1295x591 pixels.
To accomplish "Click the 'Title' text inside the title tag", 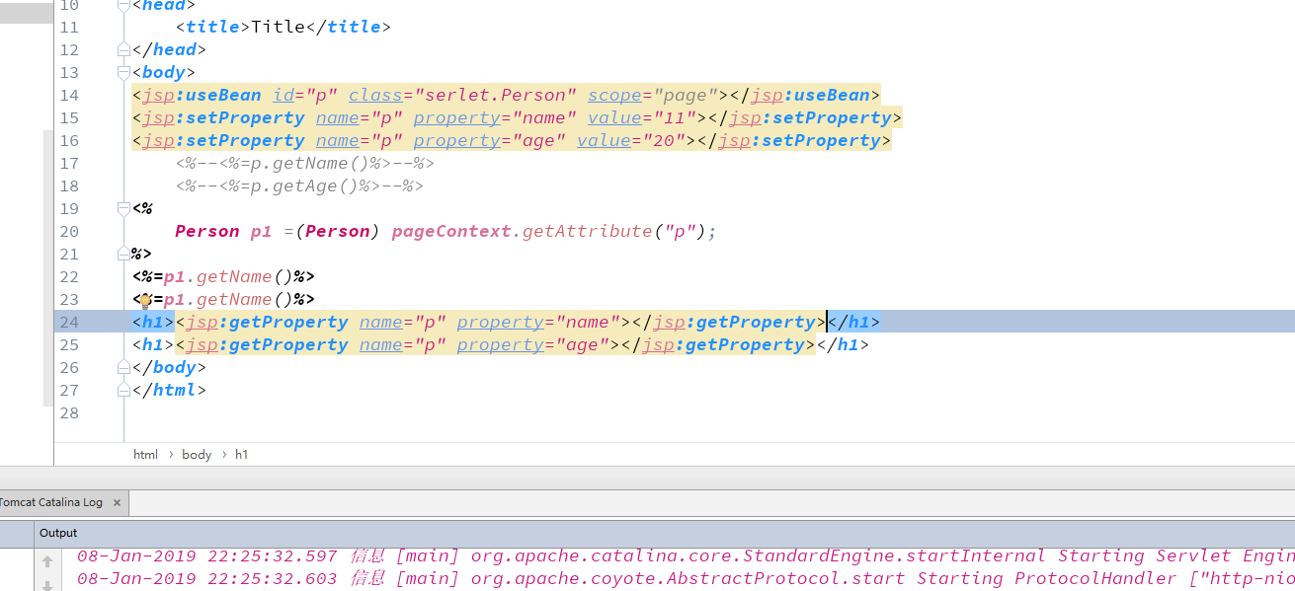I will (279, 27).
